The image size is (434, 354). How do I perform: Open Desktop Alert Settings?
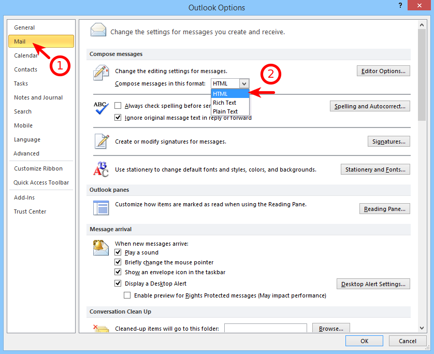pos(373,284)
